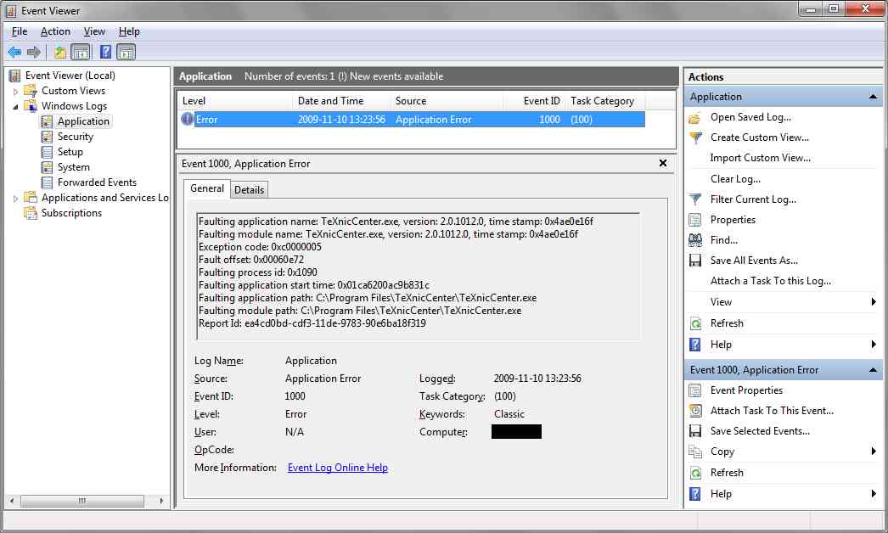Click the Back arrow toolbar icon

(x=14, y=53)
